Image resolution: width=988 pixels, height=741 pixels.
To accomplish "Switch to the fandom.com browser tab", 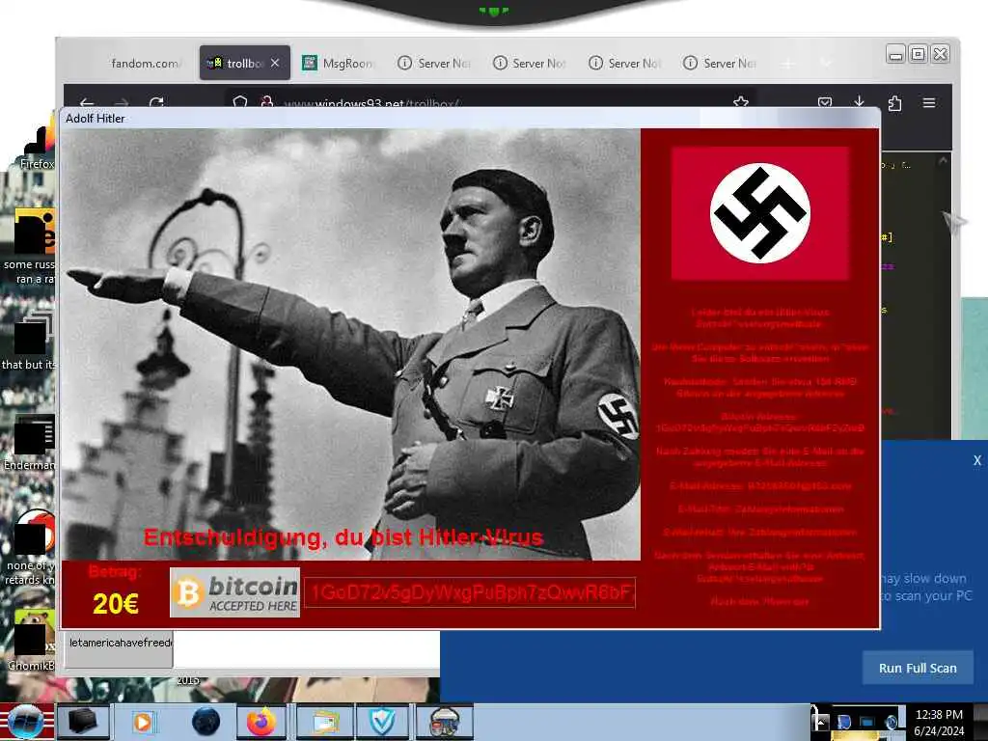I will (x=145, y=63).
